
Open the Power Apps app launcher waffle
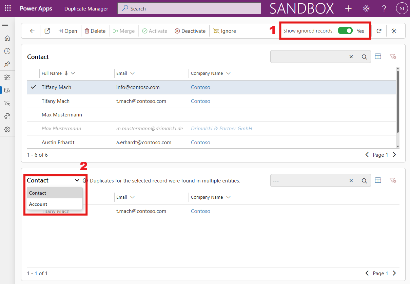[8, 8]
